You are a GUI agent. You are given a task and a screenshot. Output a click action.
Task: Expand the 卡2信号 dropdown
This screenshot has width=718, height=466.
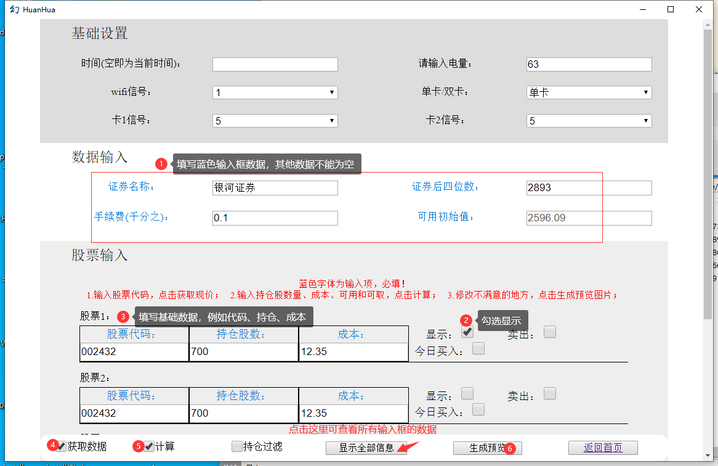tap(589, 121)
